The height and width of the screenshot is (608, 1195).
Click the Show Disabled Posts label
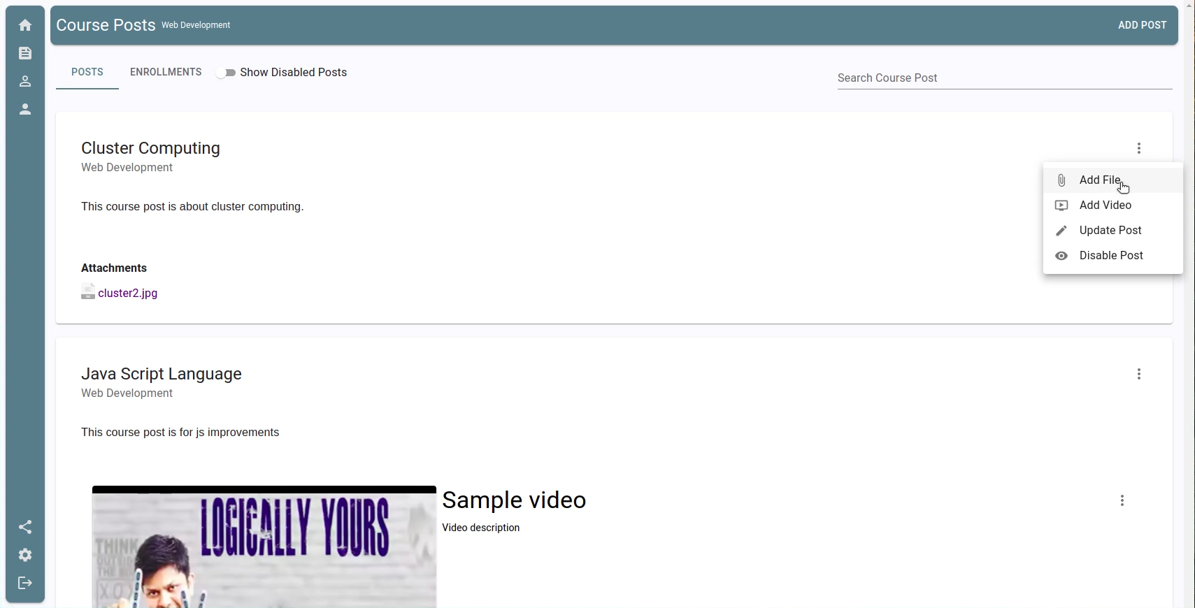294,73
